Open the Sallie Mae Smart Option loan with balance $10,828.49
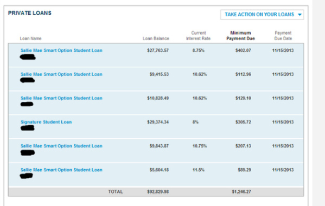This screenshot has width=325, height=206. (61, 98)
